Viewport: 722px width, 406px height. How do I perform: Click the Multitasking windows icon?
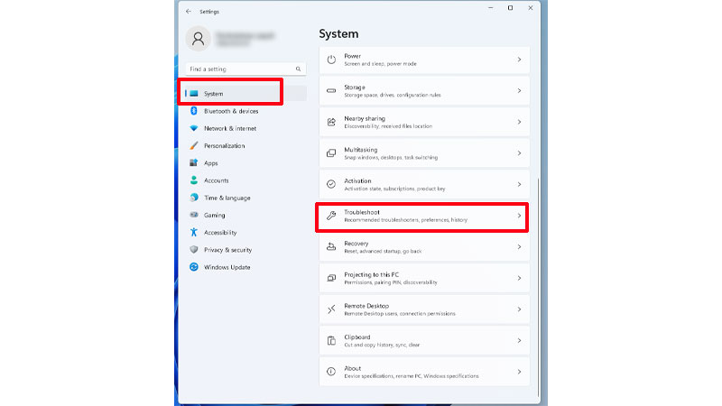pos(331,153)
